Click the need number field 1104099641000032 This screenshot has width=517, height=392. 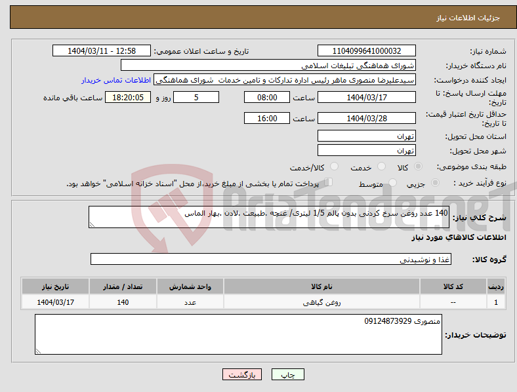[367, 51]
